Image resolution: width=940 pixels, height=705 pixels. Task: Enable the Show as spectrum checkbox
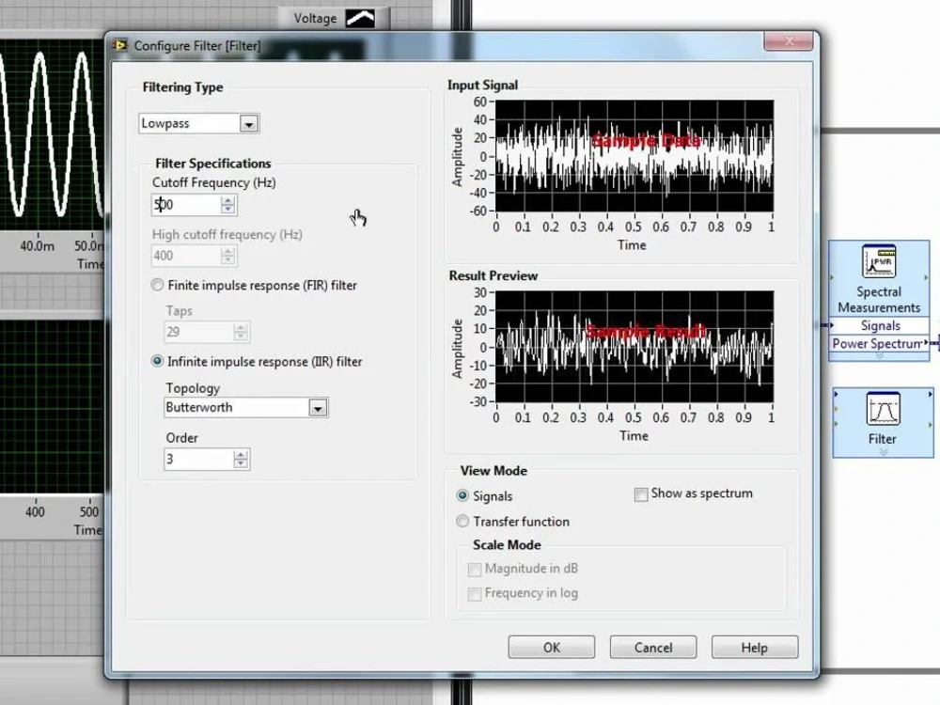pyautogui.click(x=641, y=493)
